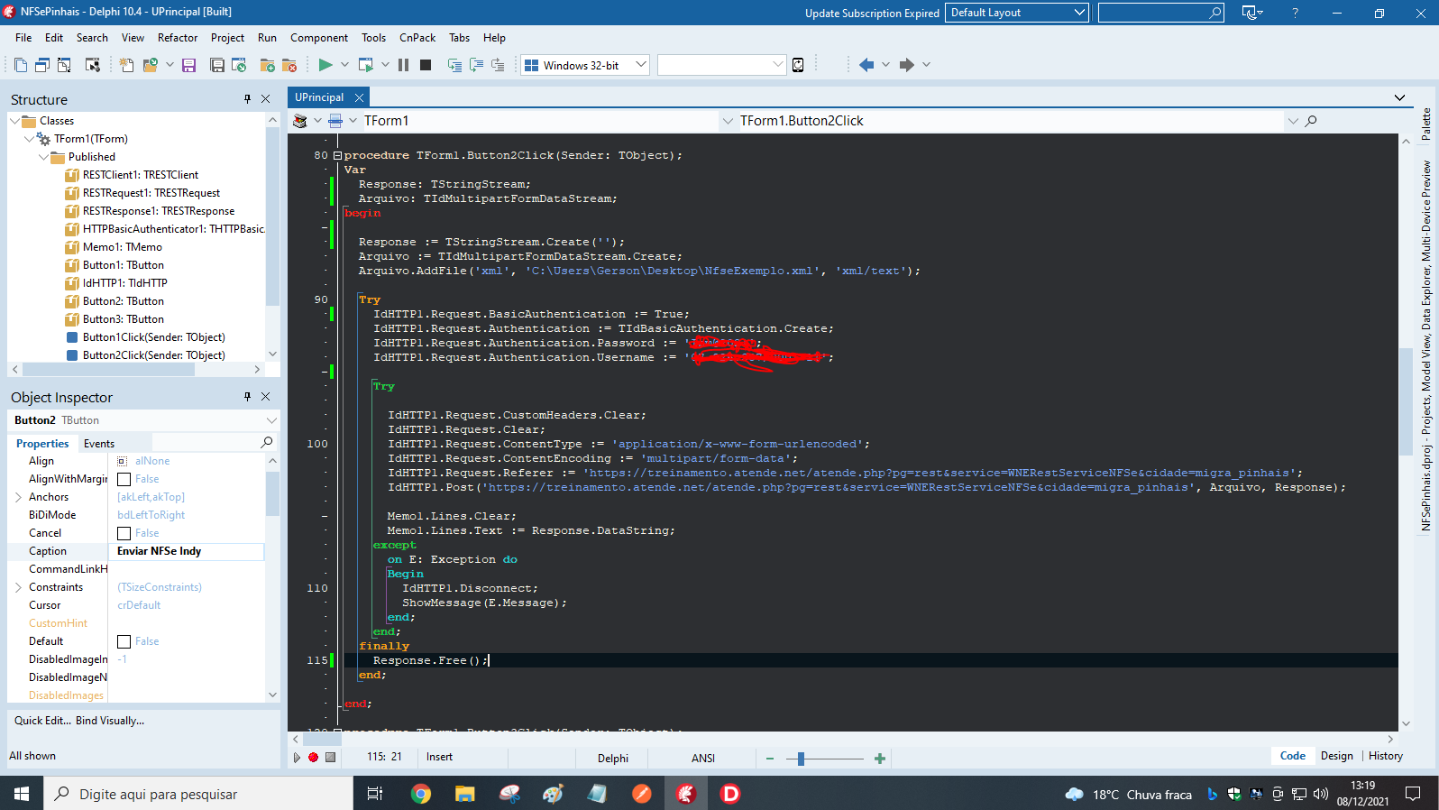The width and height of the screenshot is (1439, 810).
Task: Click Update Subscription Expired notice
Action: pyautogui.click(x=872, y=14)
